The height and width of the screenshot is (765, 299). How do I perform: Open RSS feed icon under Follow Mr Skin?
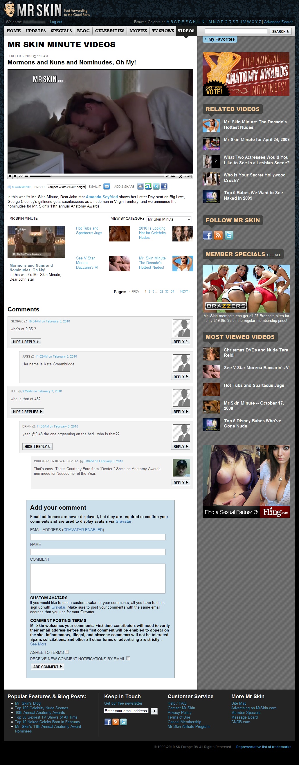point(218,235)
